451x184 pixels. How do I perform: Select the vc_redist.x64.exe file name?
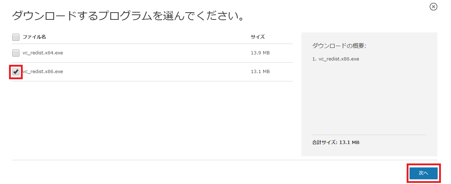point(43,53)
